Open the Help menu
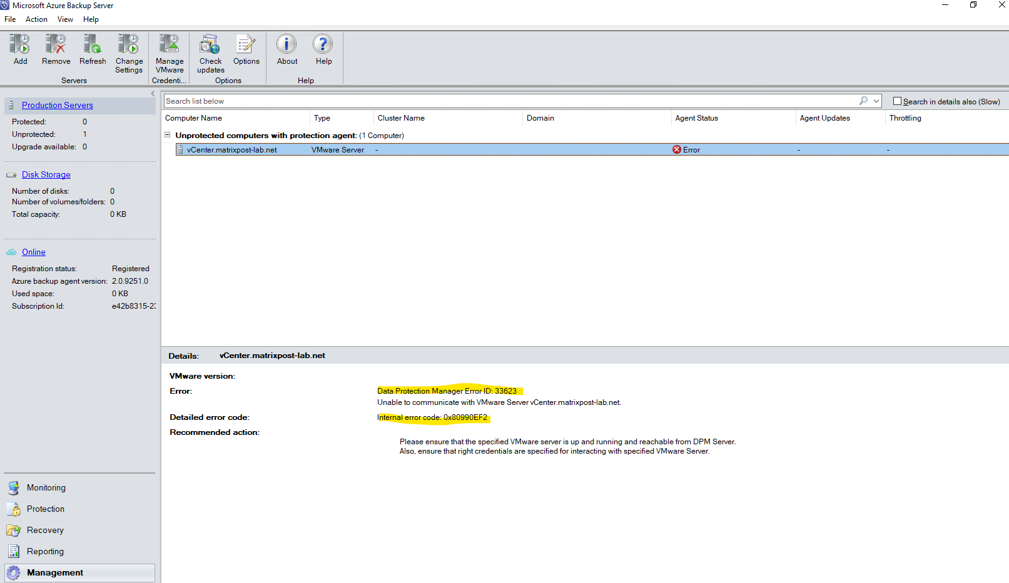Image resolution: width=1009 pixels, height=583 pixels. [91, 19]
